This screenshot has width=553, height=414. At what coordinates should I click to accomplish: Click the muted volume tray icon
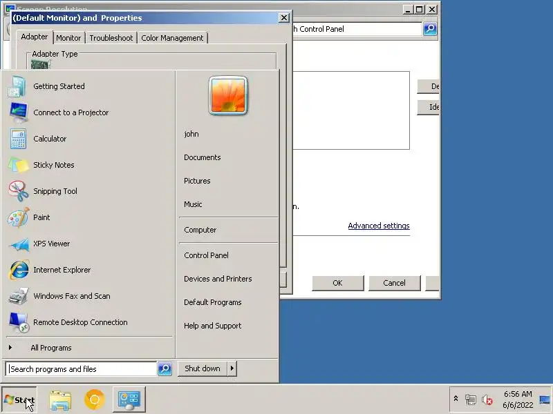[x=487, y=400]
